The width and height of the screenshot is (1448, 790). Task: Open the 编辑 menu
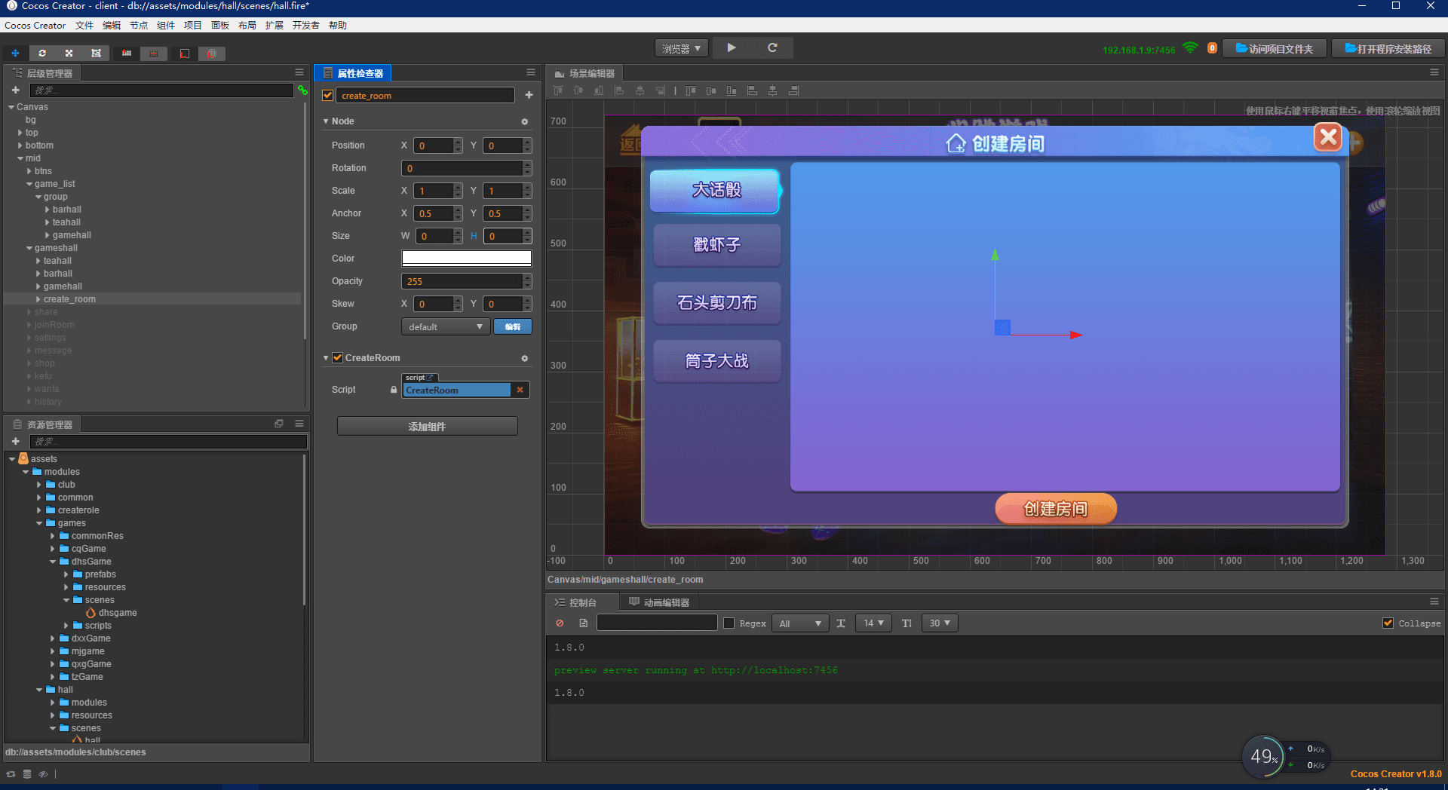click(x=112, y=26)
